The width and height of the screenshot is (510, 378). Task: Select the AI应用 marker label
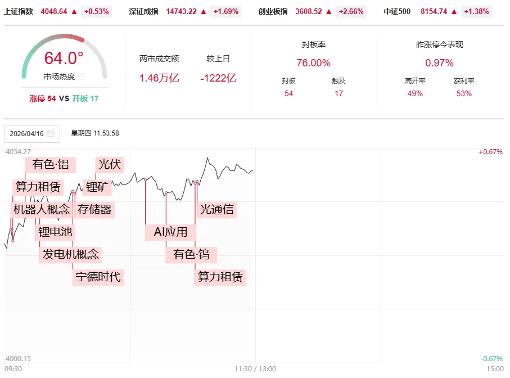[171, 232]
